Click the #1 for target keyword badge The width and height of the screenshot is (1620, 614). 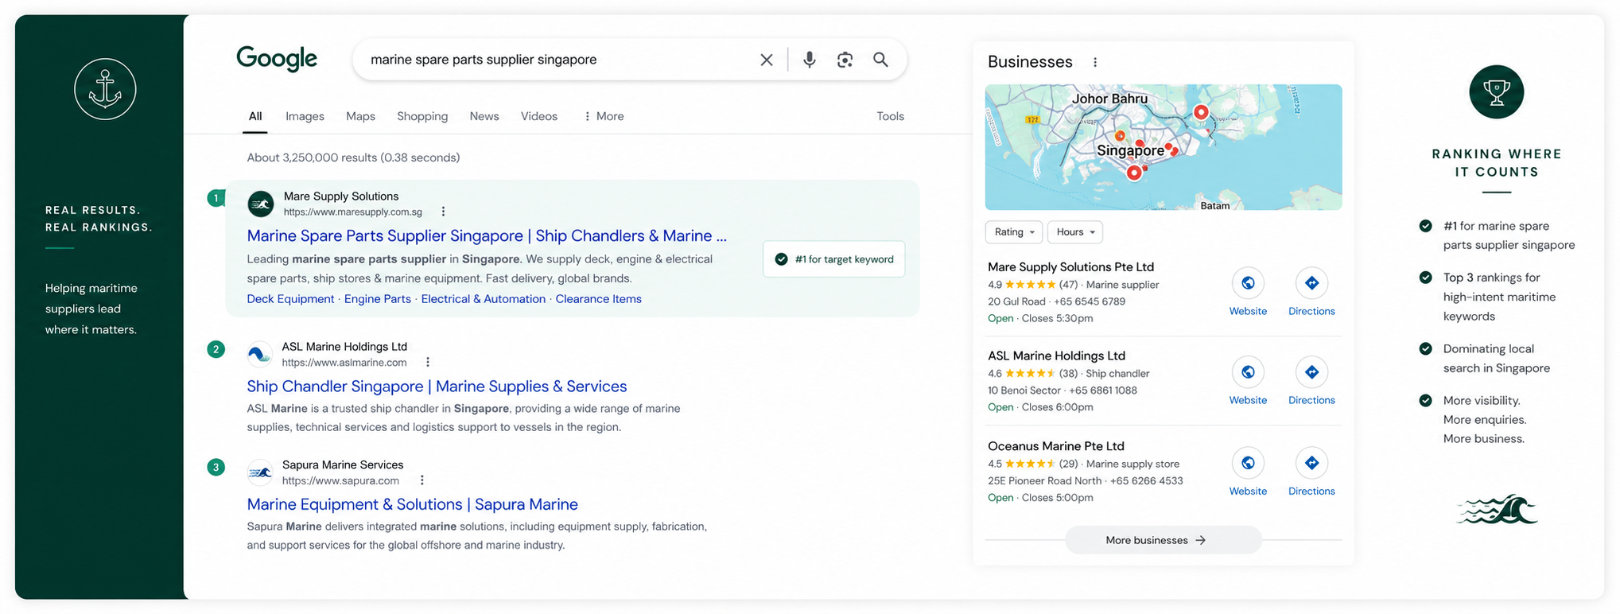coord(833,259)
